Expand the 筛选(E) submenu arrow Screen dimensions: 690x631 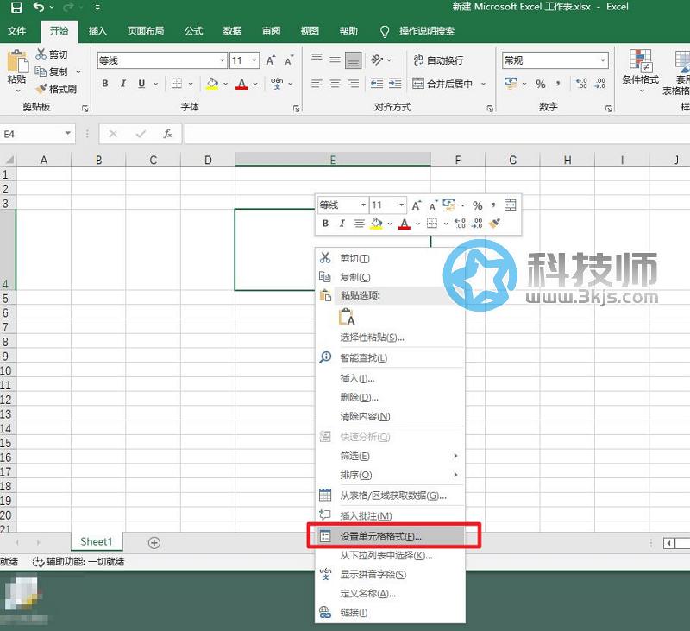(456, 456)
